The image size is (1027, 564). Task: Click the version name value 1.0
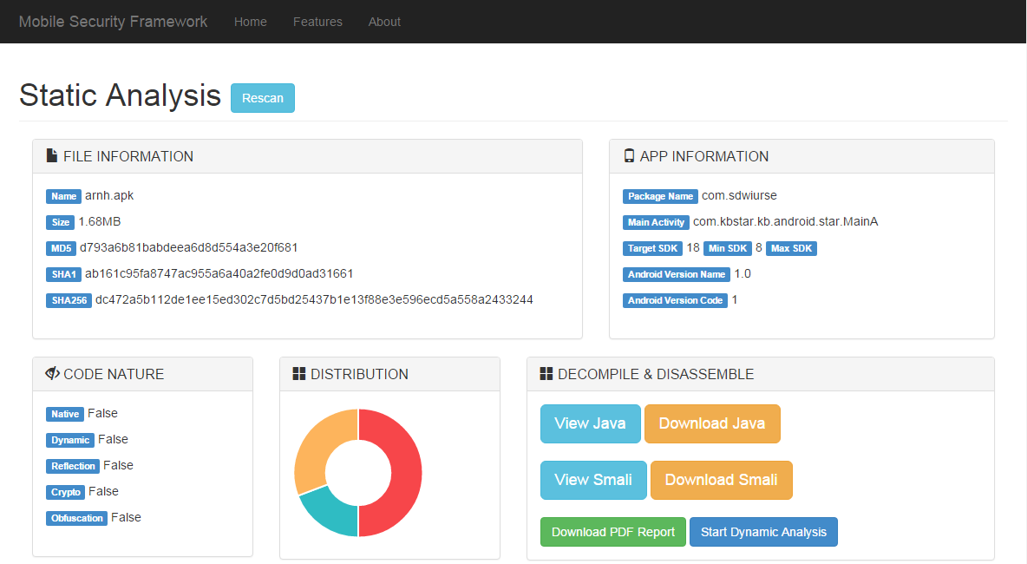click(x=742, y=274)
